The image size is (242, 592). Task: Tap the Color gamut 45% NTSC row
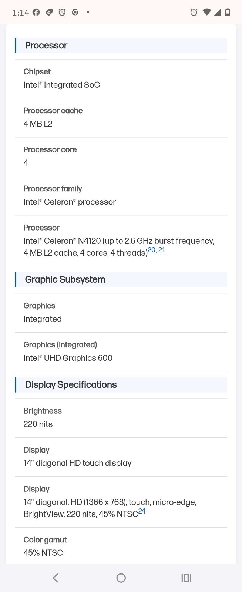click(x=121, y=546)
